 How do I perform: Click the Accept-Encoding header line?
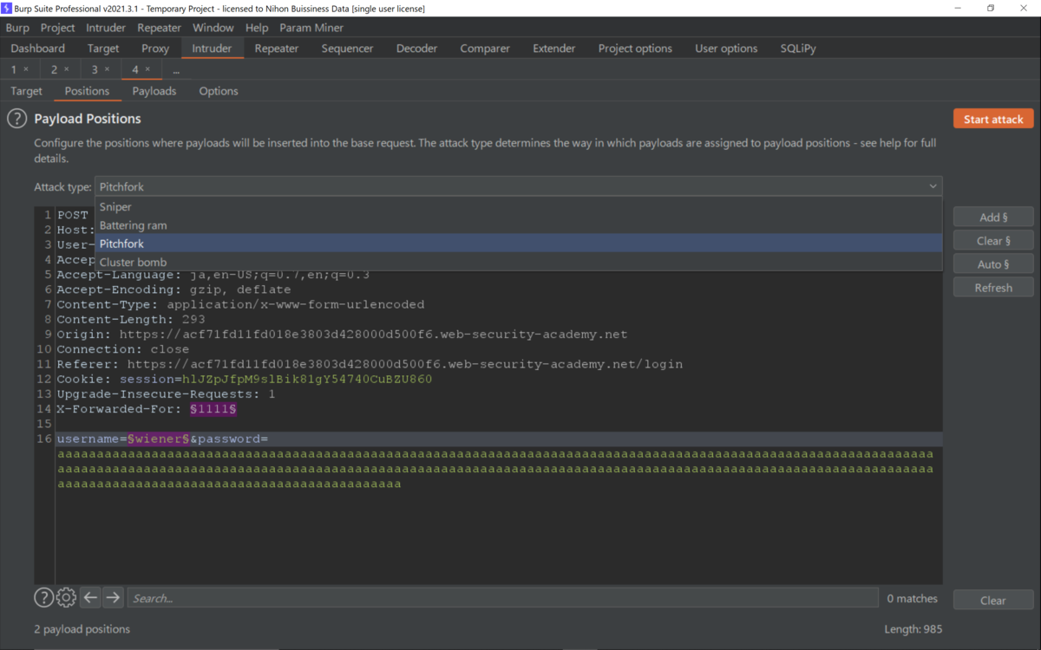coord(174,290)
